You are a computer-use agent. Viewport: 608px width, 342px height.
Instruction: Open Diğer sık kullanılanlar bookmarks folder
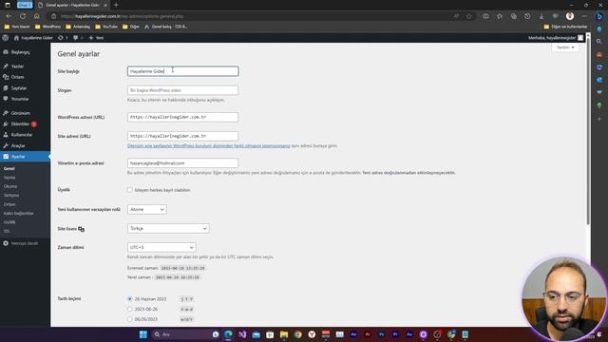click(x=565, y=27)
